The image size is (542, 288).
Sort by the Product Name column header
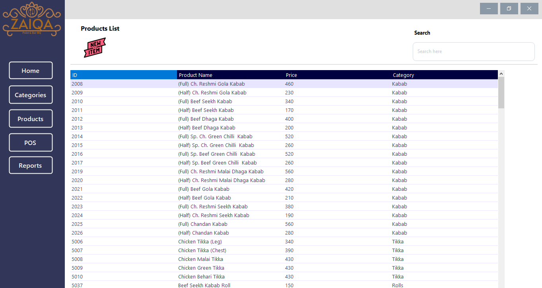(230, 75)
